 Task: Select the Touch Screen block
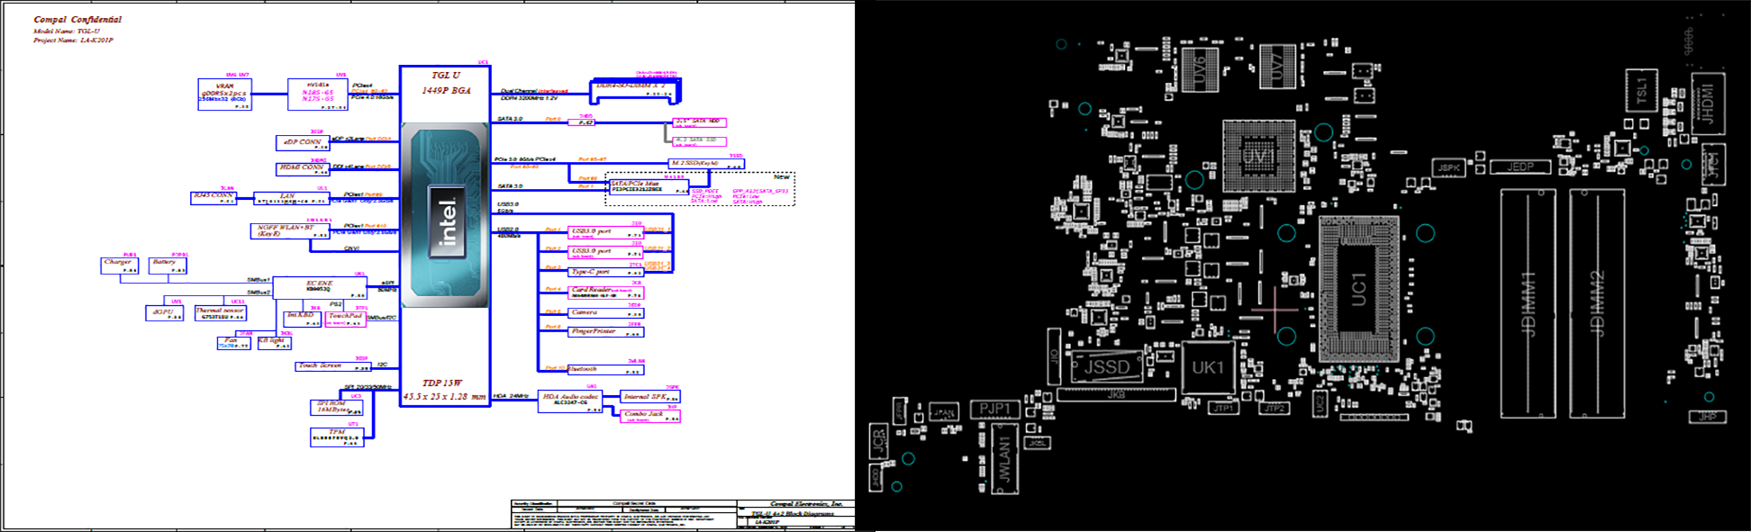click(333, 366)
